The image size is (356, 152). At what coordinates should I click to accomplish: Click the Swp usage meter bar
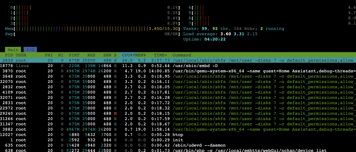(x=93, y=34)
